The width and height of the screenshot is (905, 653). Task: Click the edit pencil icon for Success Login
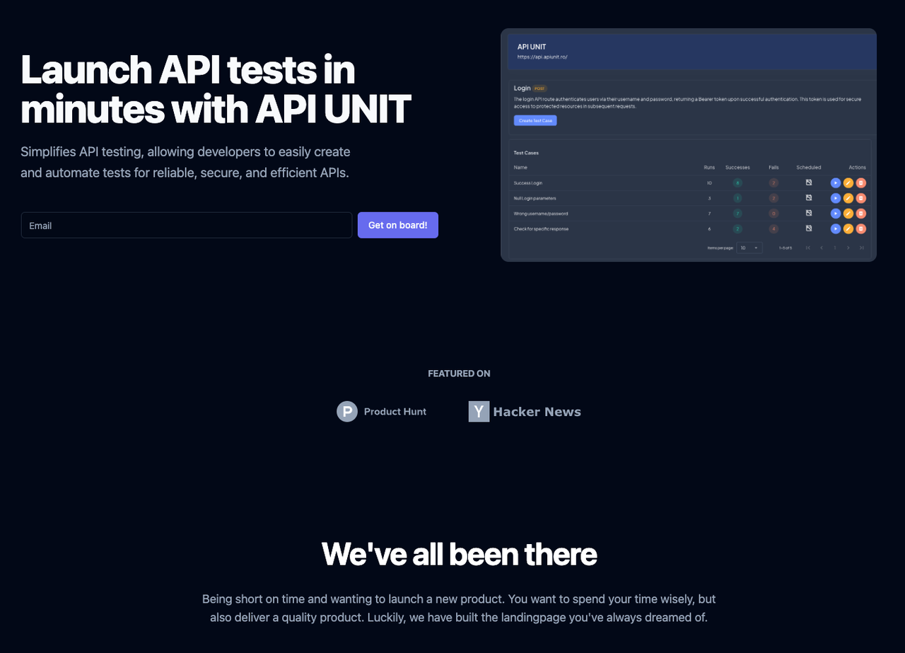848,183
